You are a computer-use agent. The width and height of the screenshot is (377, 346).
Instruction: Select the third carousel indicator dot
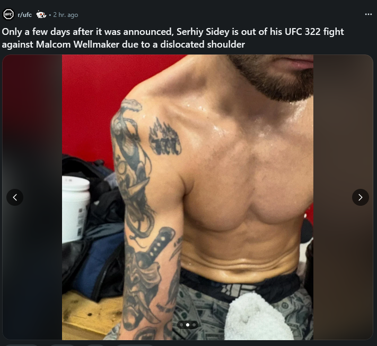coord(194,325)
